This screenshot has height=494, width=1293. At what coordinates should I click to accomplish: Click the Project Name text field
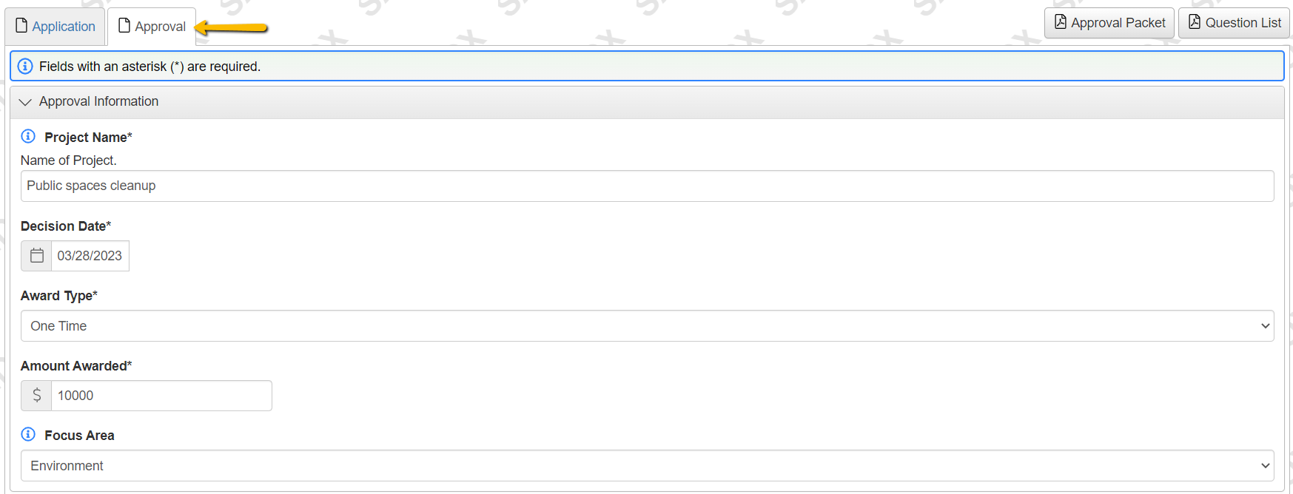[647, 186]
